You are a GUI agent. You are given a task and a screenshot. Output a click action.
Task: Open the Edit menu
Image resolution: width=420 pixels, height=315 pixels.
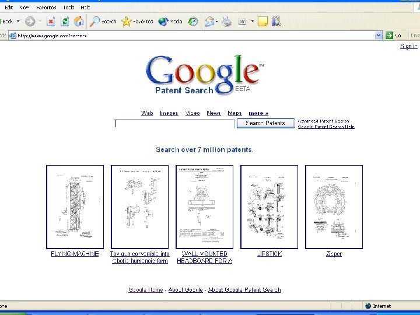coord(9,8)
